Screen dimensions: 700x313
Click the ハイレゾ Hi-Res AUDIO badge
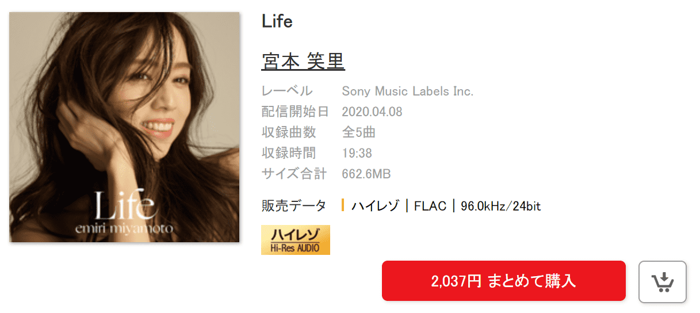pyautogui.click(x=296, y=240)
